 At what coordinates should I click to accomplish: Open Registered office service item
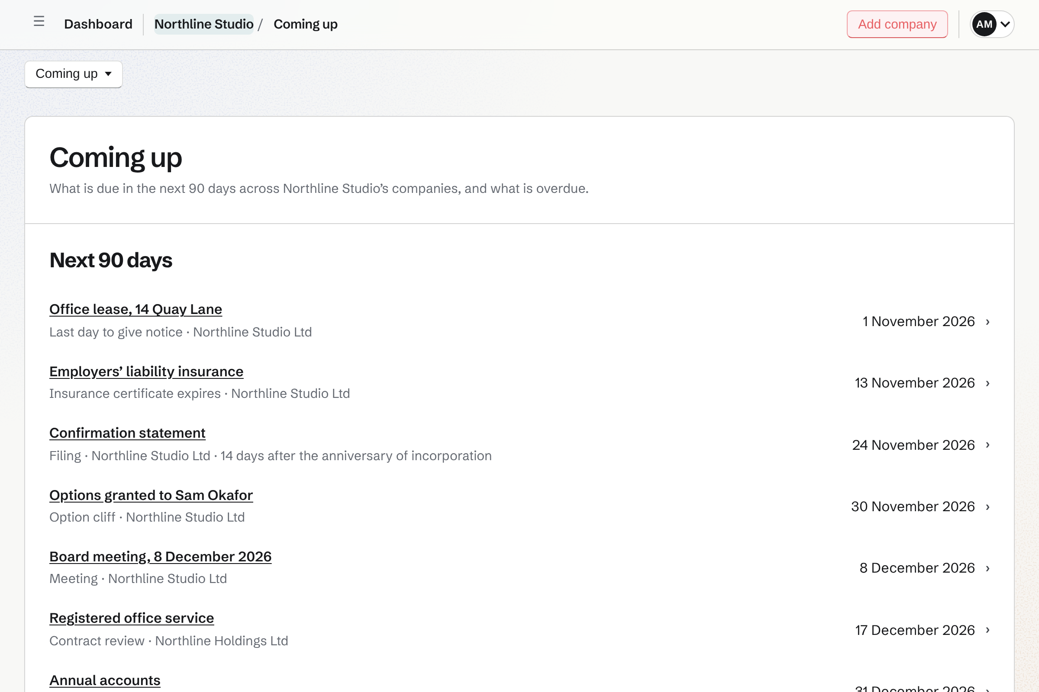click(132, 618)
